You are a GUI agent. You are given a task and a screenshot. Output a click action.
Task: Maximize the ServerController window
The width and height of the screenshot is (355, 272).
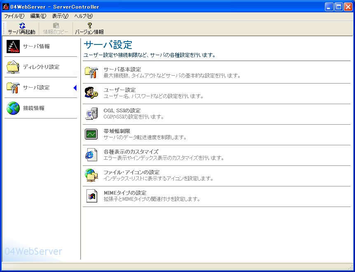(x=339, y=7)
